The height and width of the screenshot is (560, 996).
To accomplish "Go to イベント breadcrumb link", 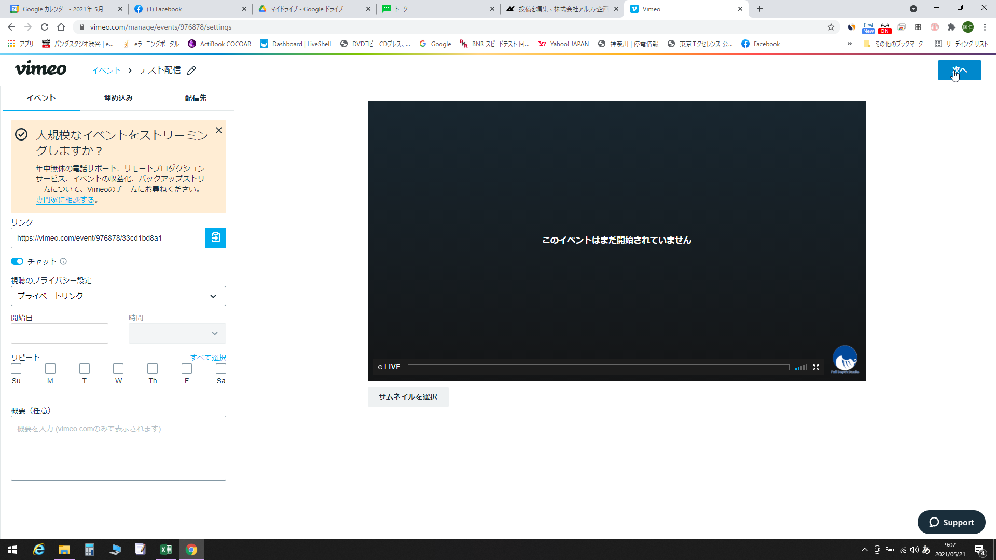I will click(x=106, y=71).
